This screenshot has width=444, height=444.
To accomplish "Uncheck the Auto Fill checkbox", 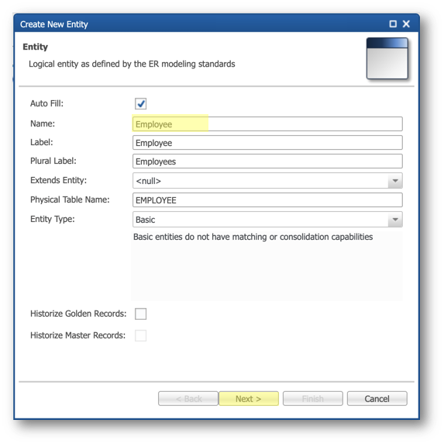I will click(x=140, y=103).
